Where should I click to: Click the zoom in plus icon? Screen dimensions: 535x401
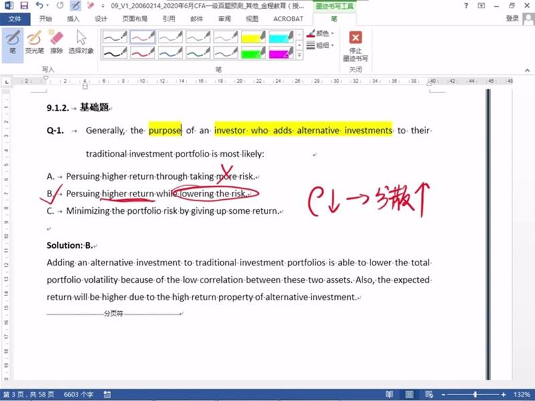pos(504,394)
